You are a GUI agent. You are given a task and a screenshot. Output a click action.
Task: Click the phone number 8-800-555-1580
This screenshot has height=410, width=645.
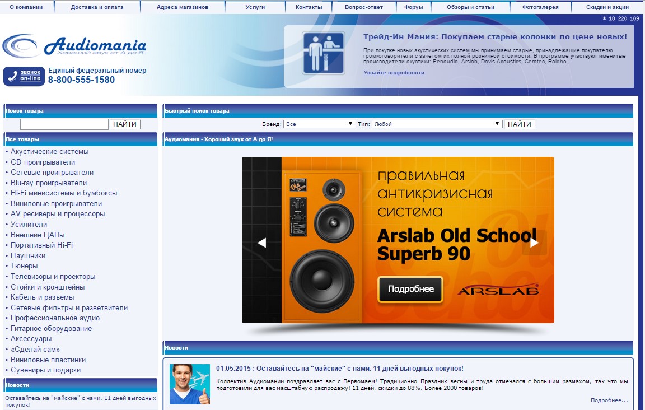(x=81, y=80)
